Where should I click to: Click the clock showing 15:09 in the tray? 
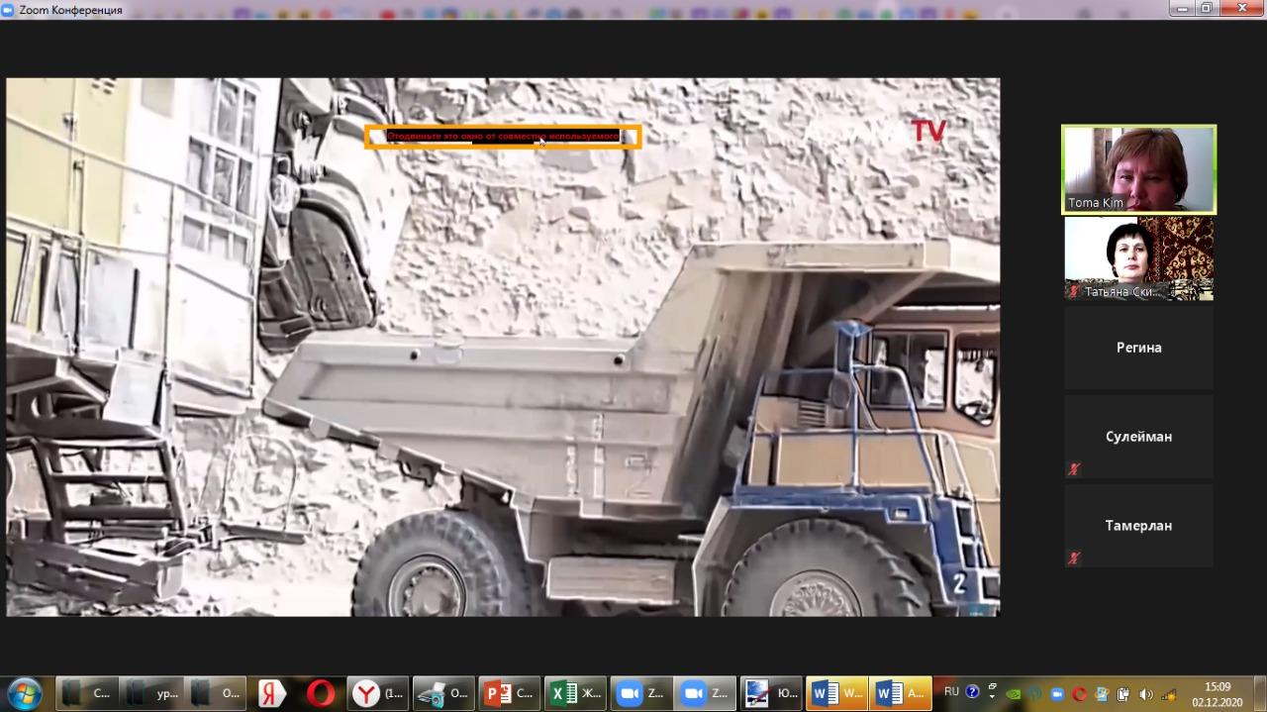click(1217, 693)
